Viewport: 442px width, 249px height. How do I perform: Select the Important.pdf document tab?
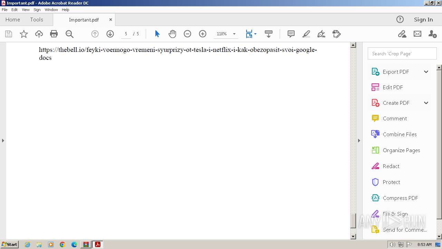(x=84, y=20)
